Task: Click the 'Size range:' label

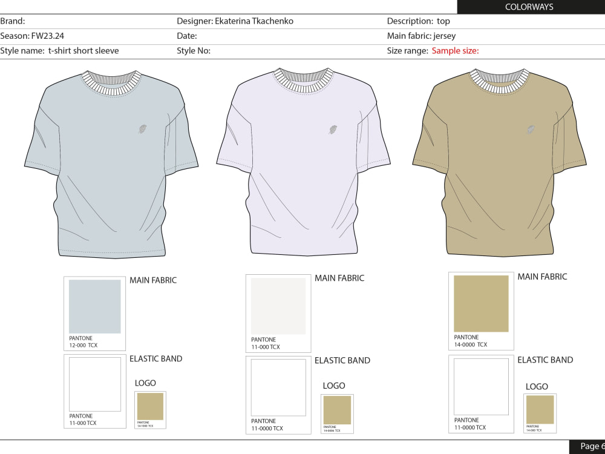Action: tap(407, 51)
